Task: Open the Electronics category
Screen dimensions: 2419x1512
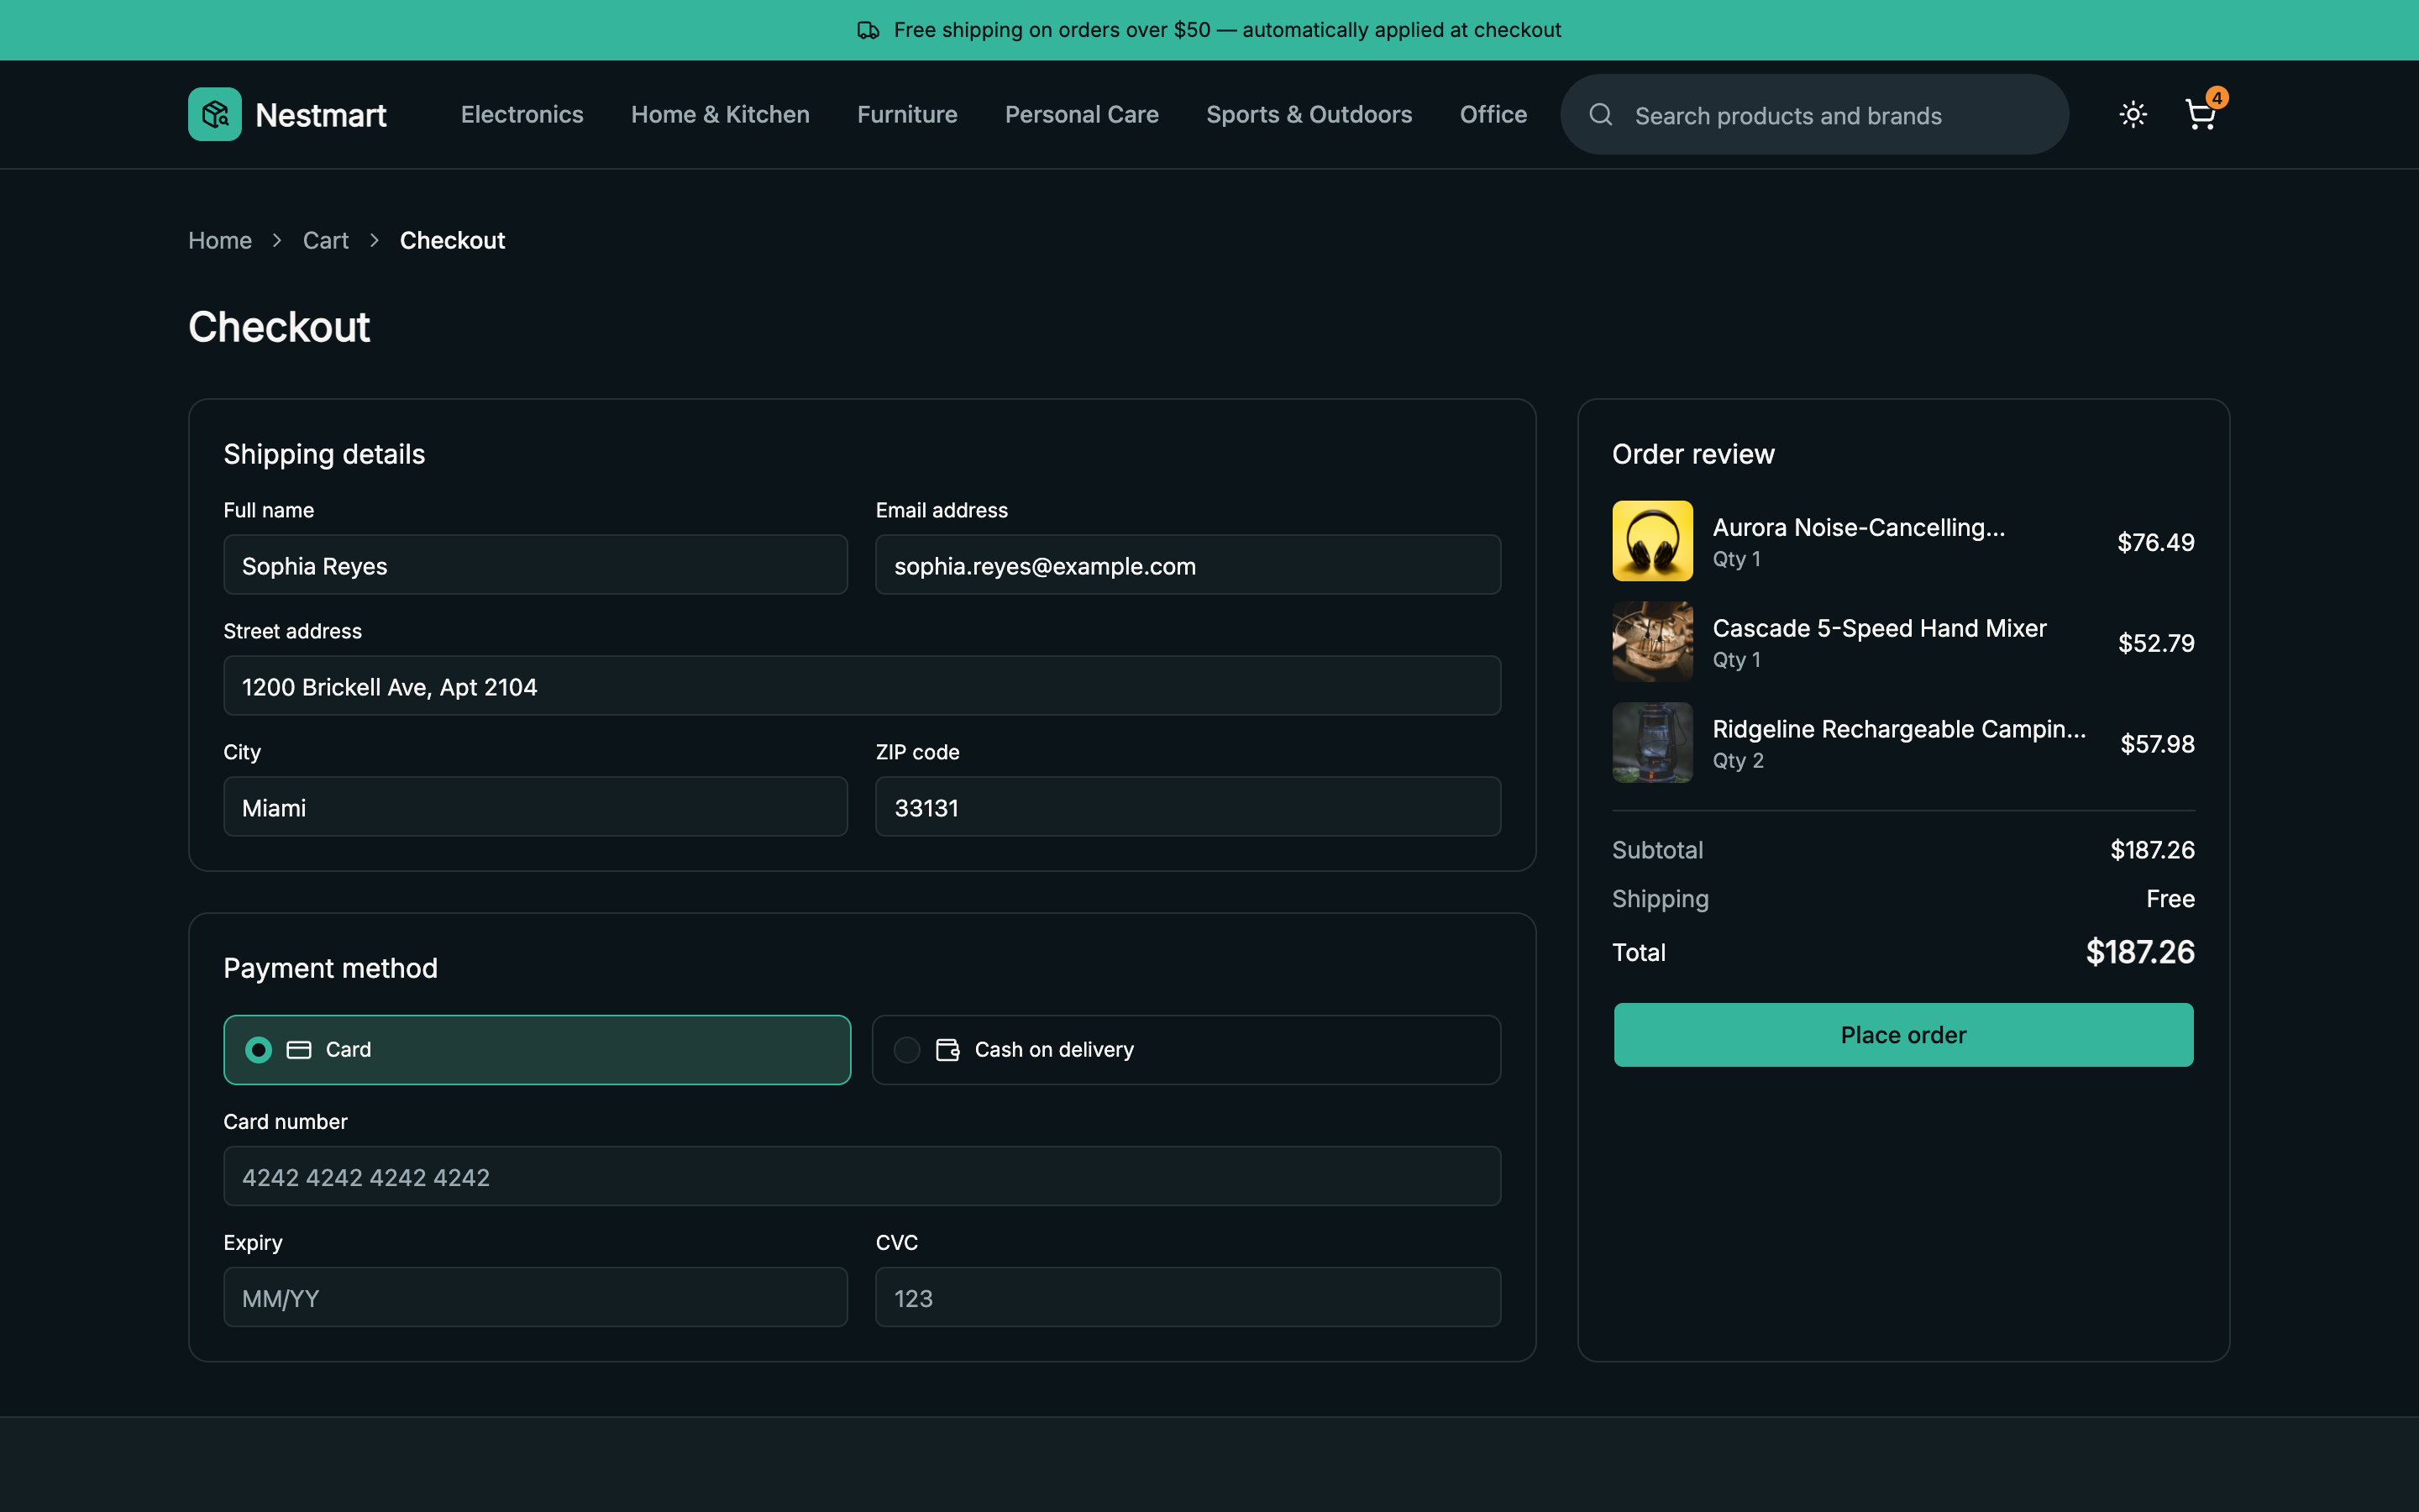Action: 522,114
